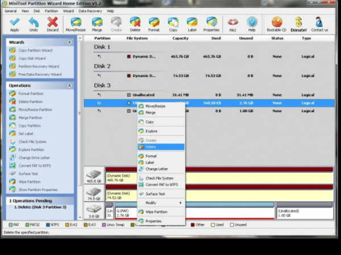This screenshot has width=341, height=255.
Task: Click the Capacity column header
Action: click(x=180, y=39)
